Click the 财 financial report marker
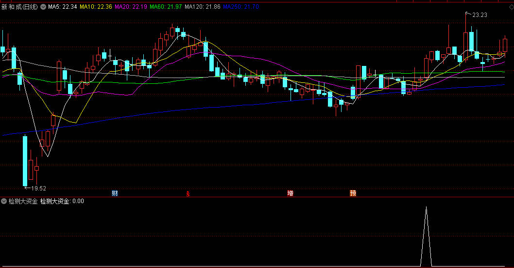This screenshot has height=268, width=514. (x=115, y=193)
